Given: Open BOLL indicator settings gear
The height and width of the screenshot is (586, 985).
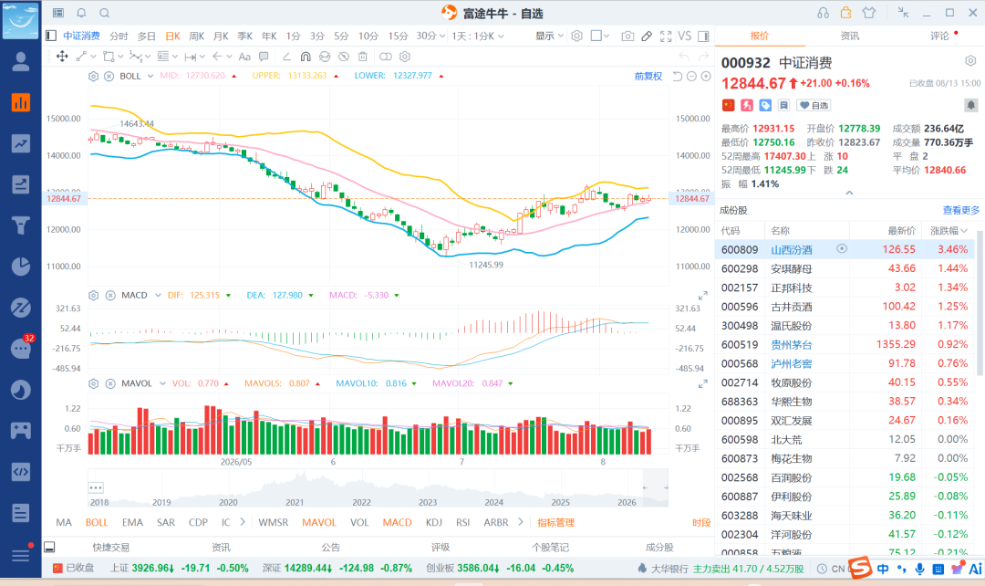Looking at the screenshot, I should (x=94, y=76).
